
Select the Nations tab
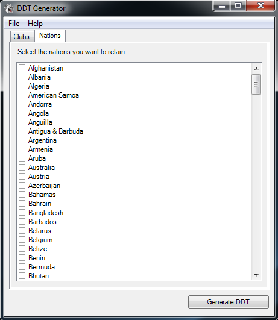point(50,36)
